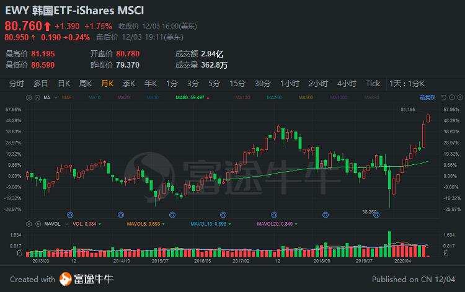Viewport: 465px width, 292px height.
Task: Click the 最低价 80.590 value
Action: (43, 65)
